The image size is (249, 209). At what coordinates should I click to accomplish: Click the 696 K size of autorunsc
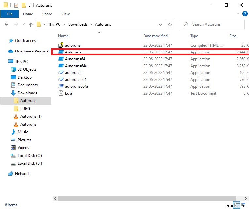tap(244, 72)
